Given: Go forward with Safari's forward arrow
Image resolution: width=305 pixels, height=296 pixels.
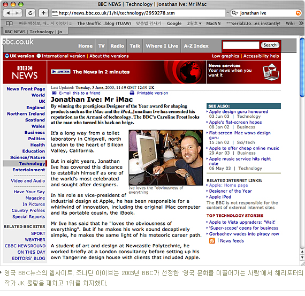Looking at the screenshot, I should coord(17,13).
